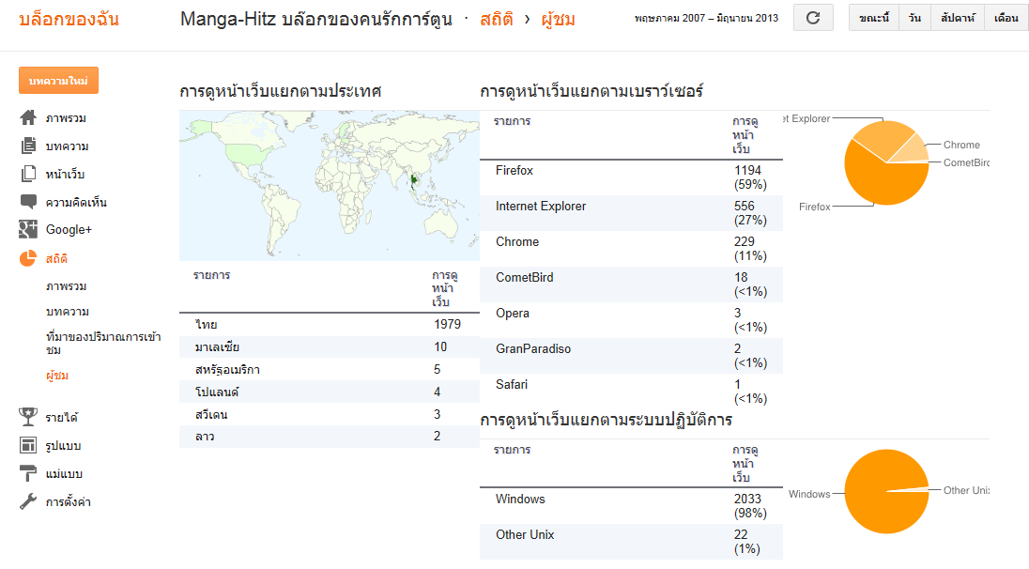The height and width of the screenshot is (569, 1029).
Task: Click the ผู้ชม breadcrumb link
Action: pos(558,19)
